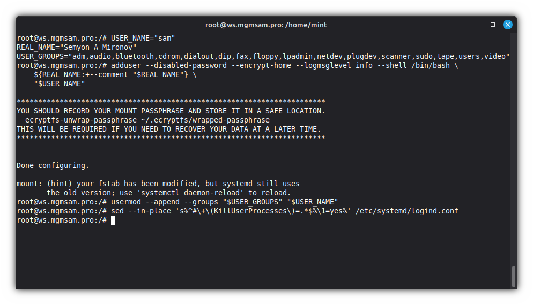Click the /etc/systemd/logind.conf path
The height and width of the screenshot is (305, 533).
(406, 211)
